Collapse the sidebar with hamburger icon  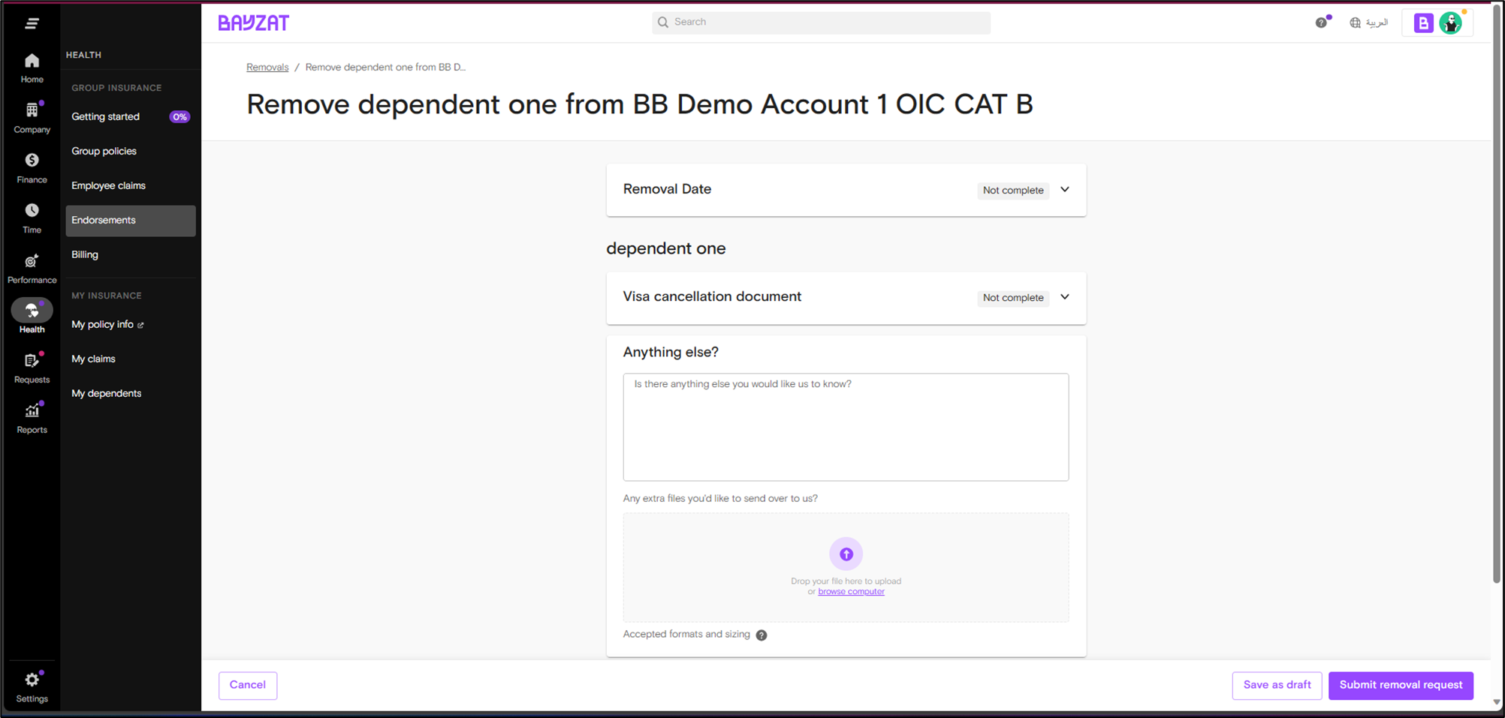[32, 24]
